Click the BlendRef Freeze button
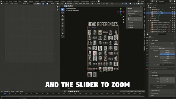176x99 pixels. 135,11
